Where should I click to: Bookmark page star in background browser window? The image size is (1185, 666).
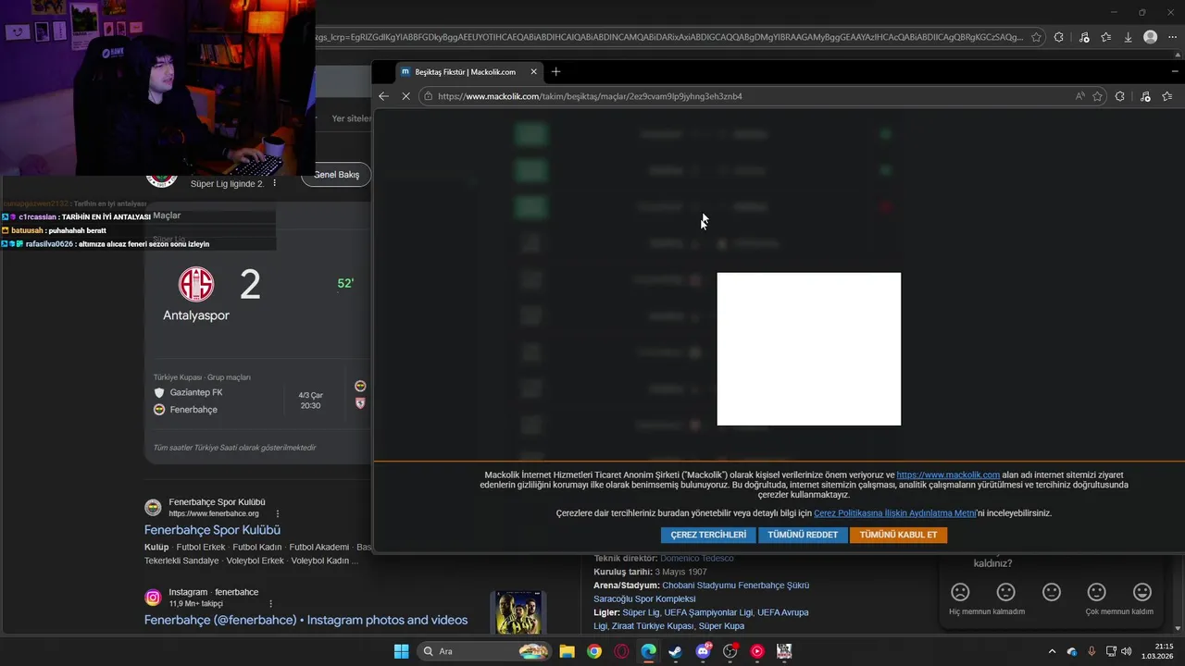tap(1036, 37)
